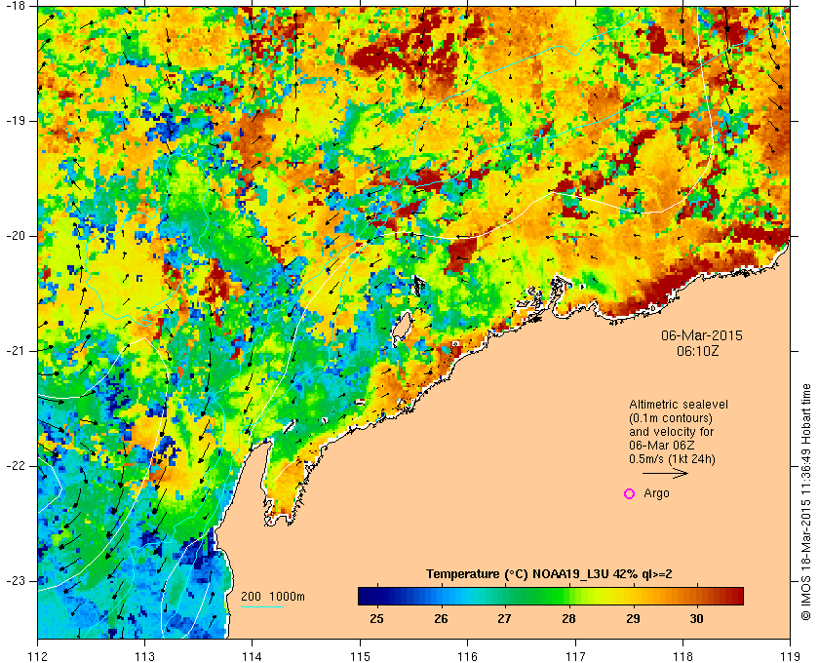Click the dark red 30° end of color bar
Image resolution: width=819 pixels, height=663 pixels.
(x=735, y=596)
